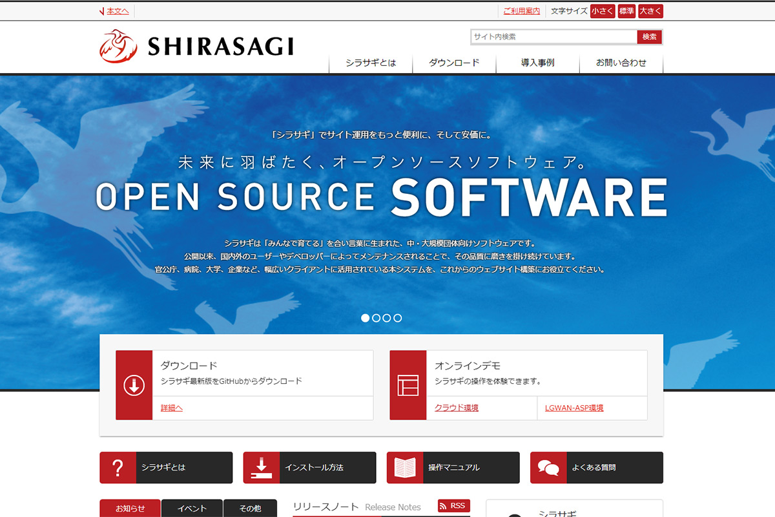Click the 文字サイズ label

569,11
